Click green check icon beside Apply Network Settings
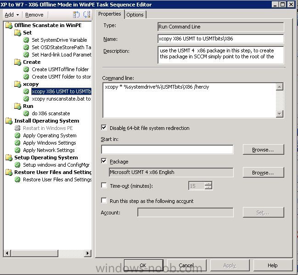 (17, 150)
